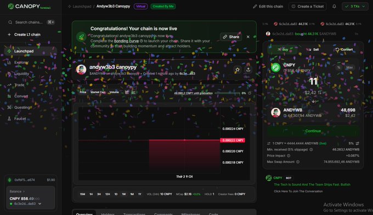Set chart timeframe to 1D
This screenshot has height=215, width=373.
click(x=116, y=194)
